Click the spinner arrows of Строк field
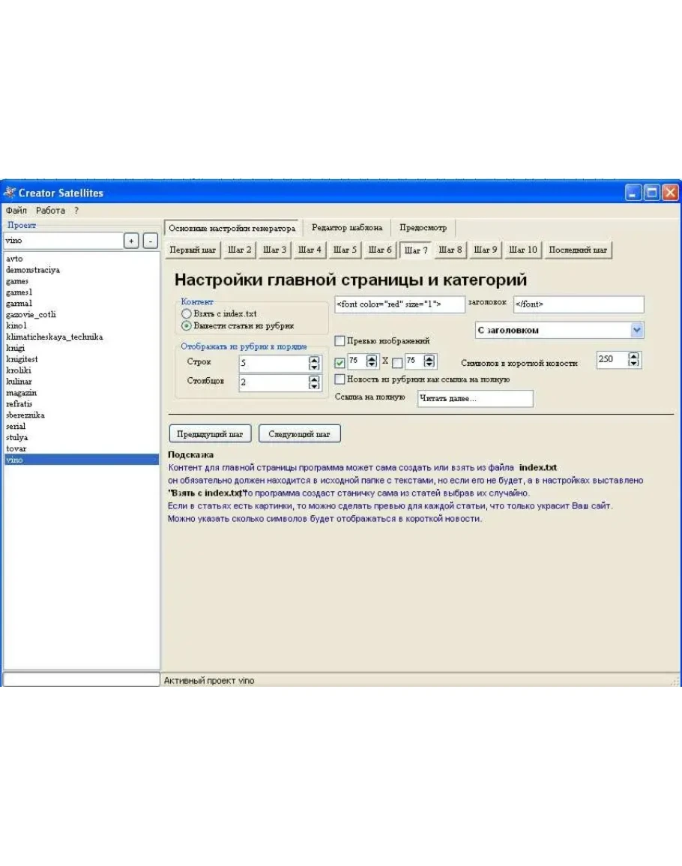Screen dimensions: 682x866 point(314,364)
